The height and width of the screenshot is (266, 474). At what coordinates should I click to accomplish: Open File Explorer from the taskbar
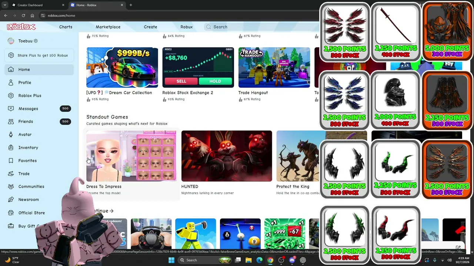click(248, 260)
